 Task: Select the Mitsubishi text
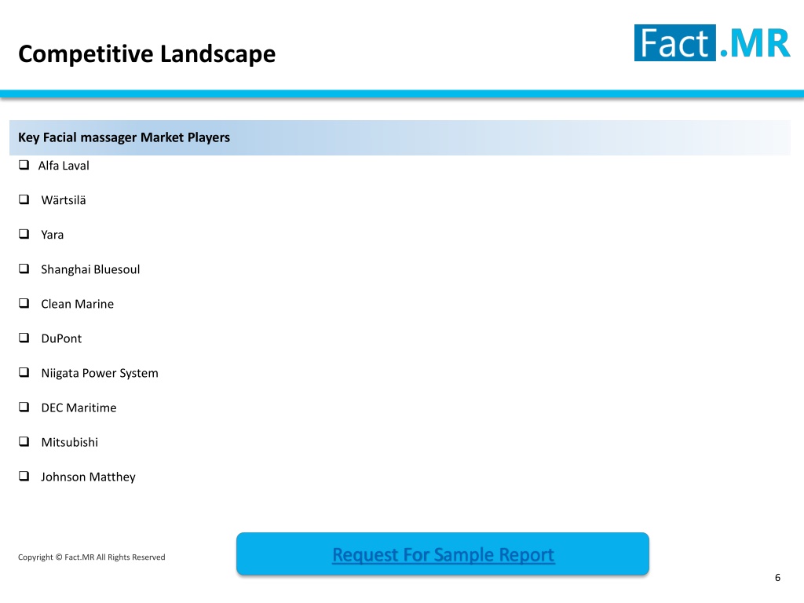click(70, 442)
